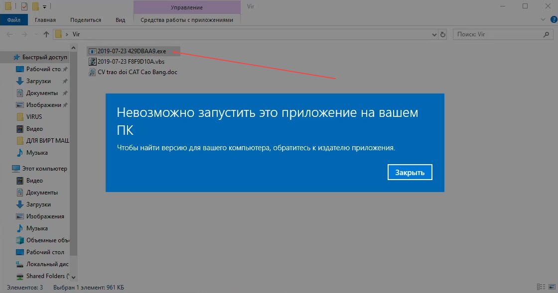
Task: Open the Вид ribbon tab
Action: tap(120, 20)
